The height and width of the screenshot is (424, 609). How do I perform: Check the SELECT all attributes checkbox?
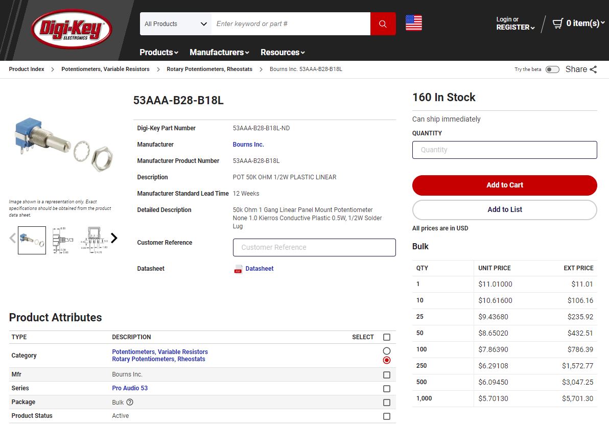[386, 337]
